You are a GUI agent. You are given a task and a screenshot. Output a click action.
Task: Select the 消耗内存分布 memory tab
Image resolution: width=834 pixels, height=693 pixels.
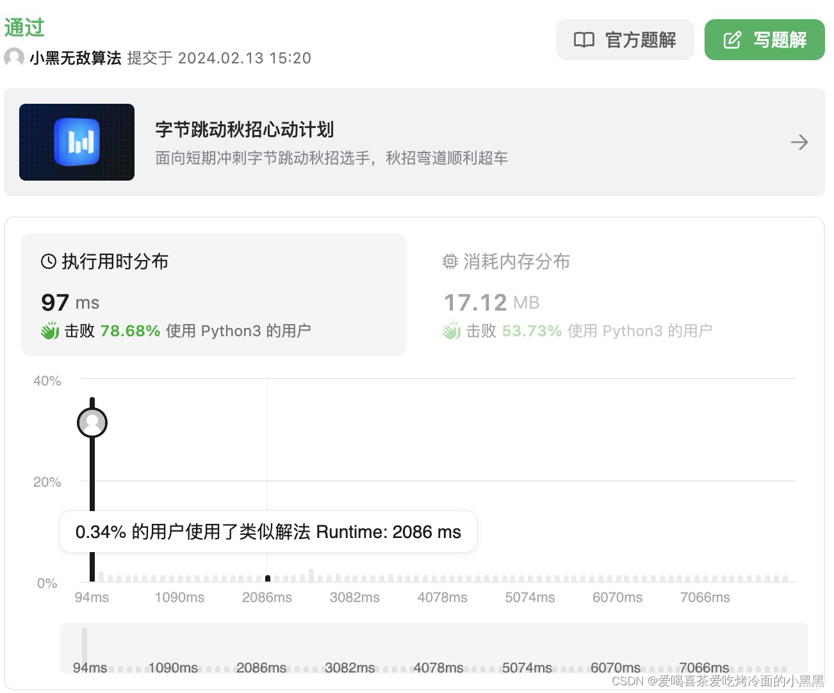point(615,295)
